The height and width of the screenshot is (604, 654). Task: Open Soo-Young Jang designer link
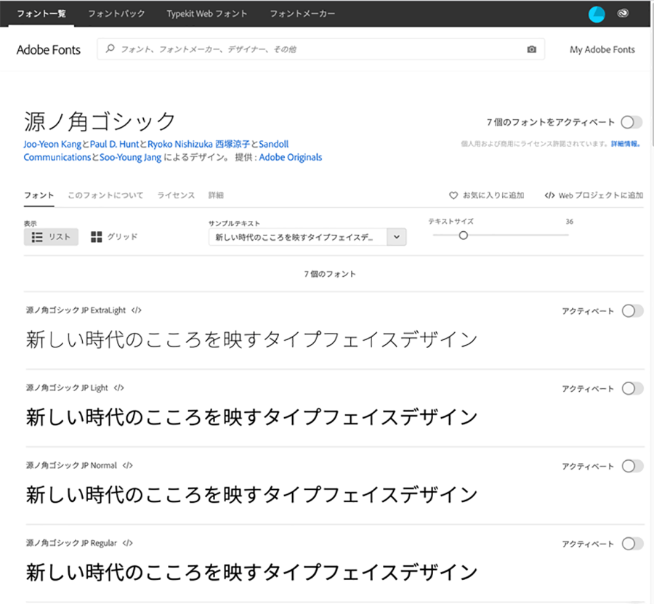[x=131, y=157]
